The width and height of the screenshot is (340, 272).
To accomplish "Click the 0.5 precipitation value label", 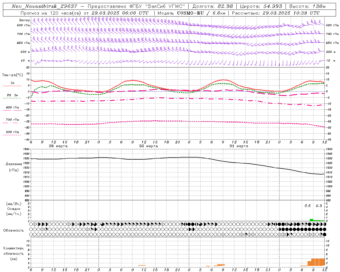I will click(x=308, y=206).
